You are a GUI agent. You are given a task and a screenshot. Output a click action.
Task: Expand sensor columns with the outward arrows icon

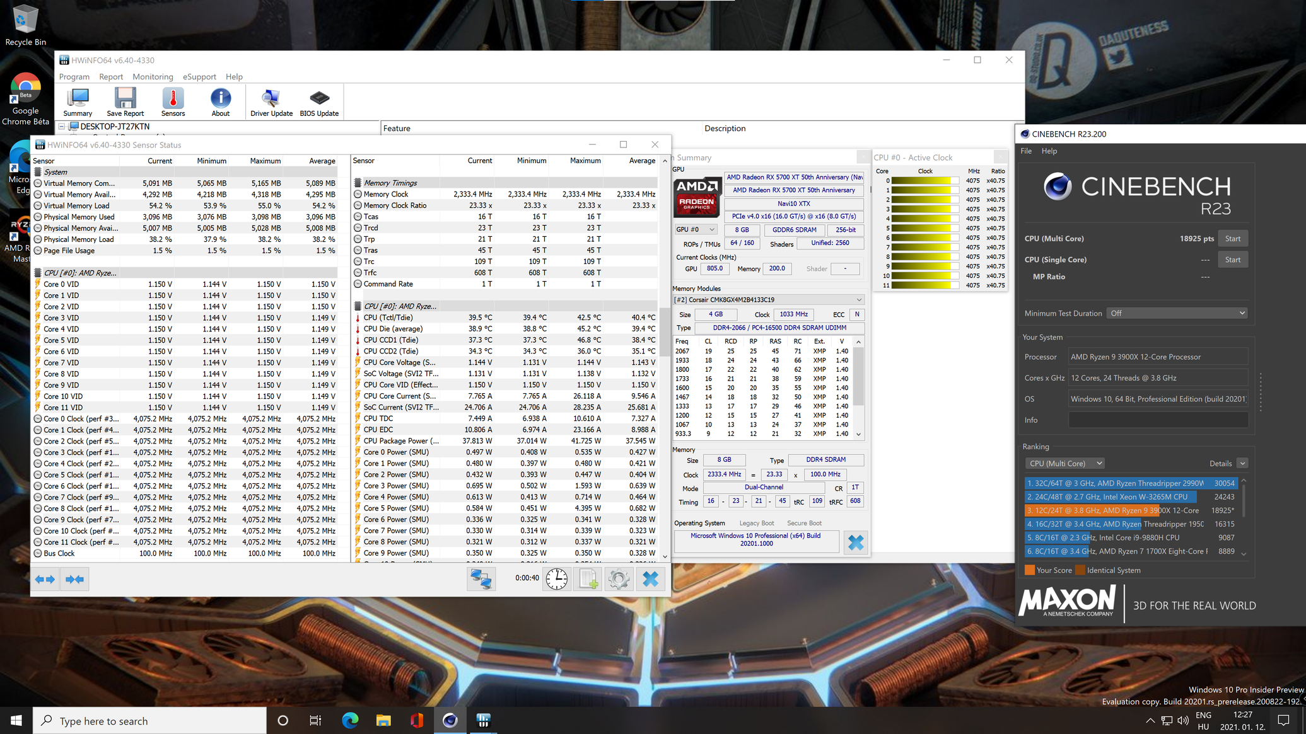45,579
